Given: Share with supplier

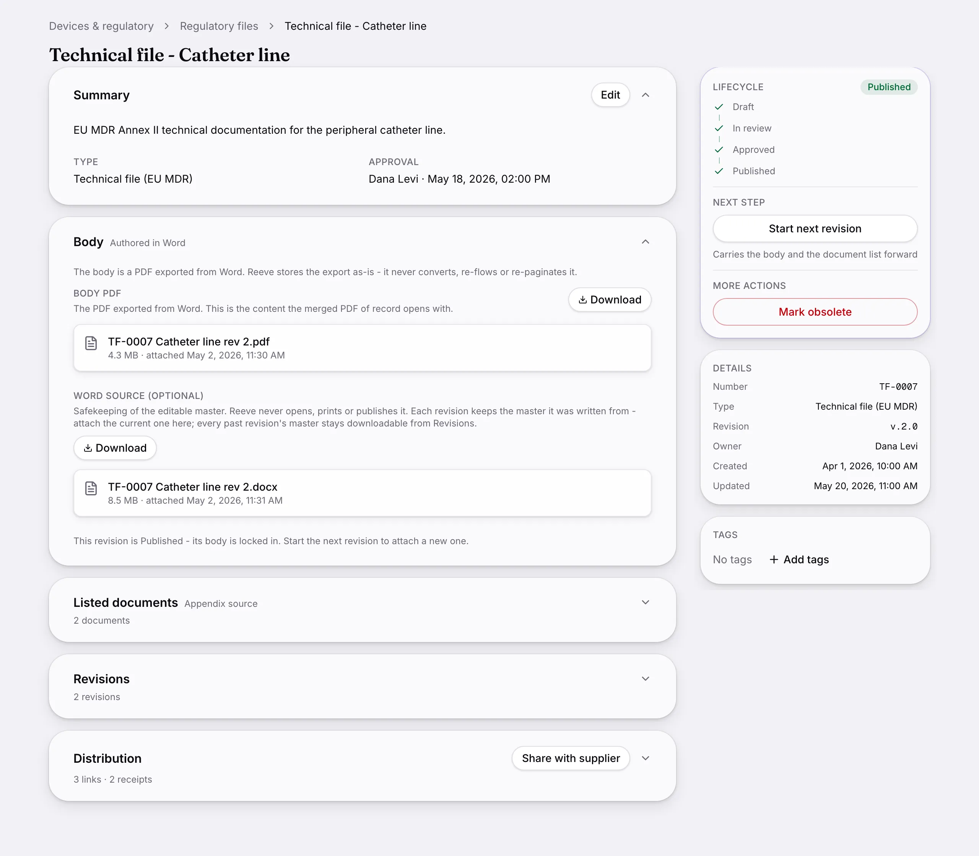Looking at the screenshot, I should [x=571, y=758].
